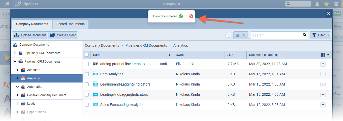Screen dimensions: 343x121
Task: Open the list view mode dropdown
Action: coord(241,35)
